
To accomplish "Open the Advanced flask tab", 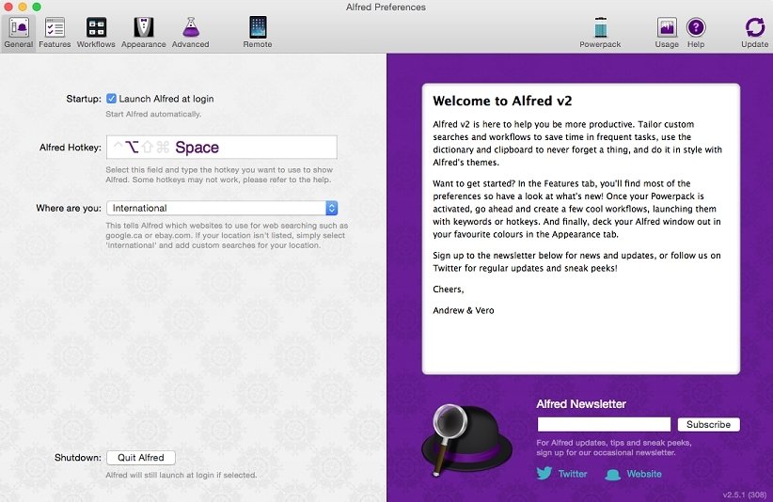I will [190, 33].
